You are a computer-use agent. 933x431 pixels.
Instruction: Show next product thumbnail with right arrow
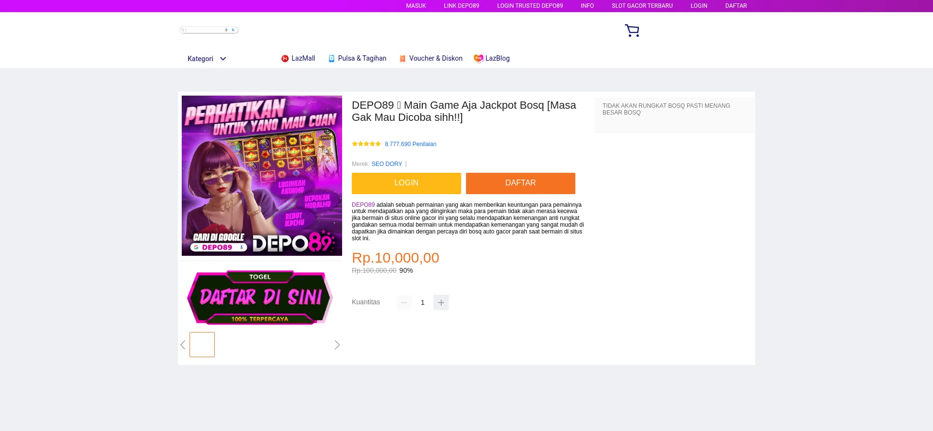pos(337,345)
